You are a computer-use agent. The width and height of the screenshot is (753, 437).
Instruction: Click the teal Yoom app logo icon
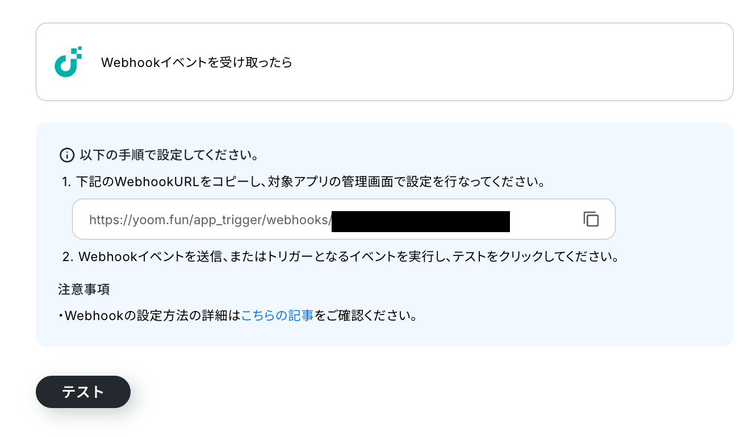coord(68,62)
